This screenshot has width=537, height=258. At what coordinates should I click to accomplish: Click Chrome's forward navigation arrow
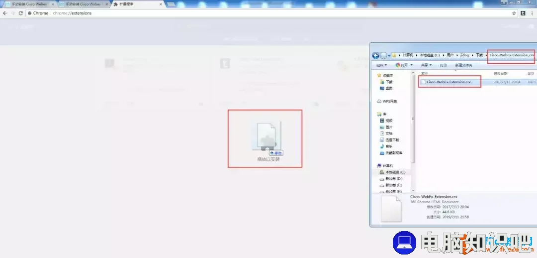pyautogui.click(x=13, y=13)
